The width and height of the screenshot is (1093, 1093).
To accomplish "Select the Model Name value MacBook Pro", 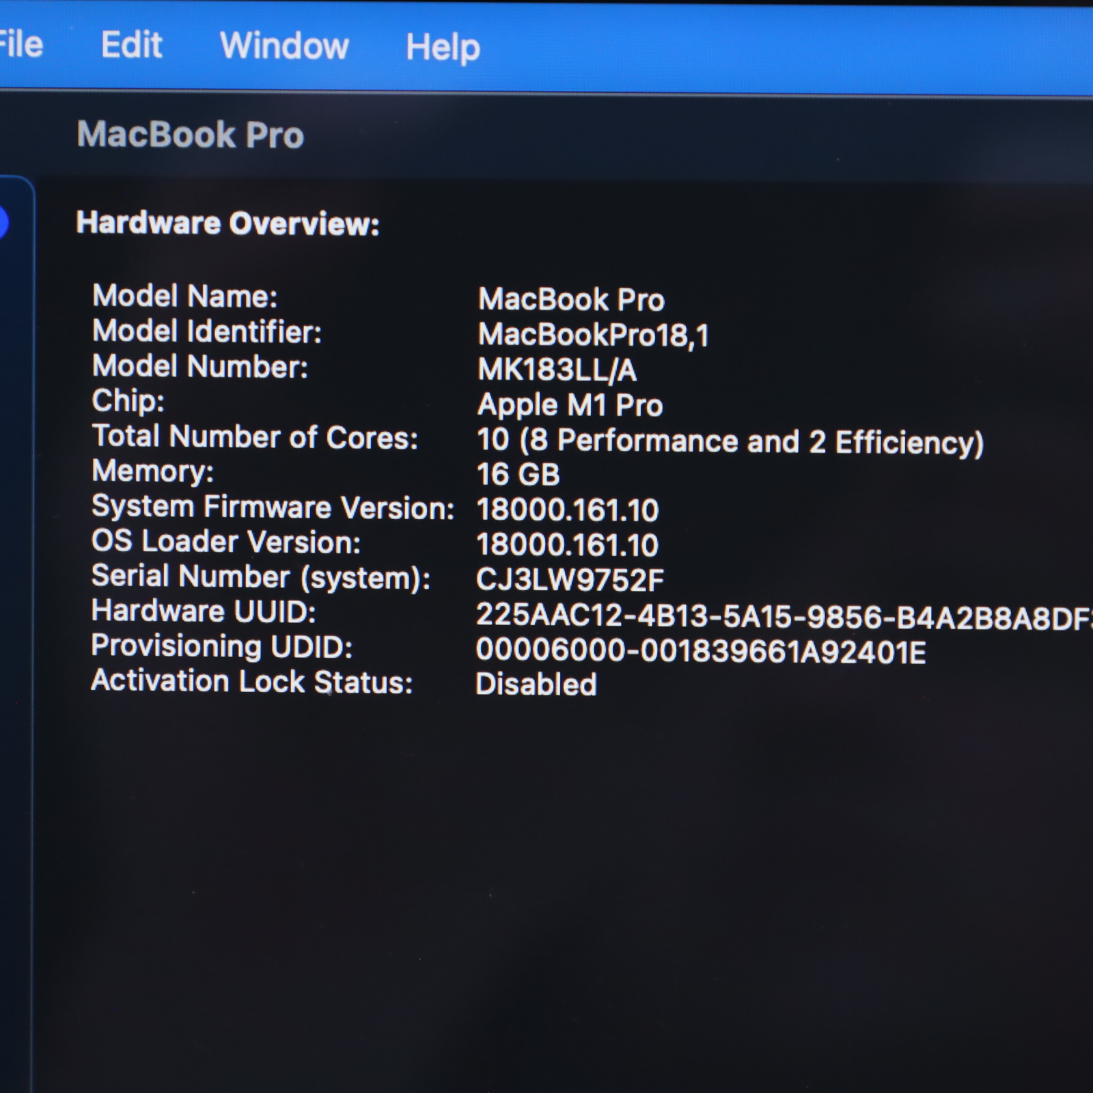I will click(x=571, y=299).
